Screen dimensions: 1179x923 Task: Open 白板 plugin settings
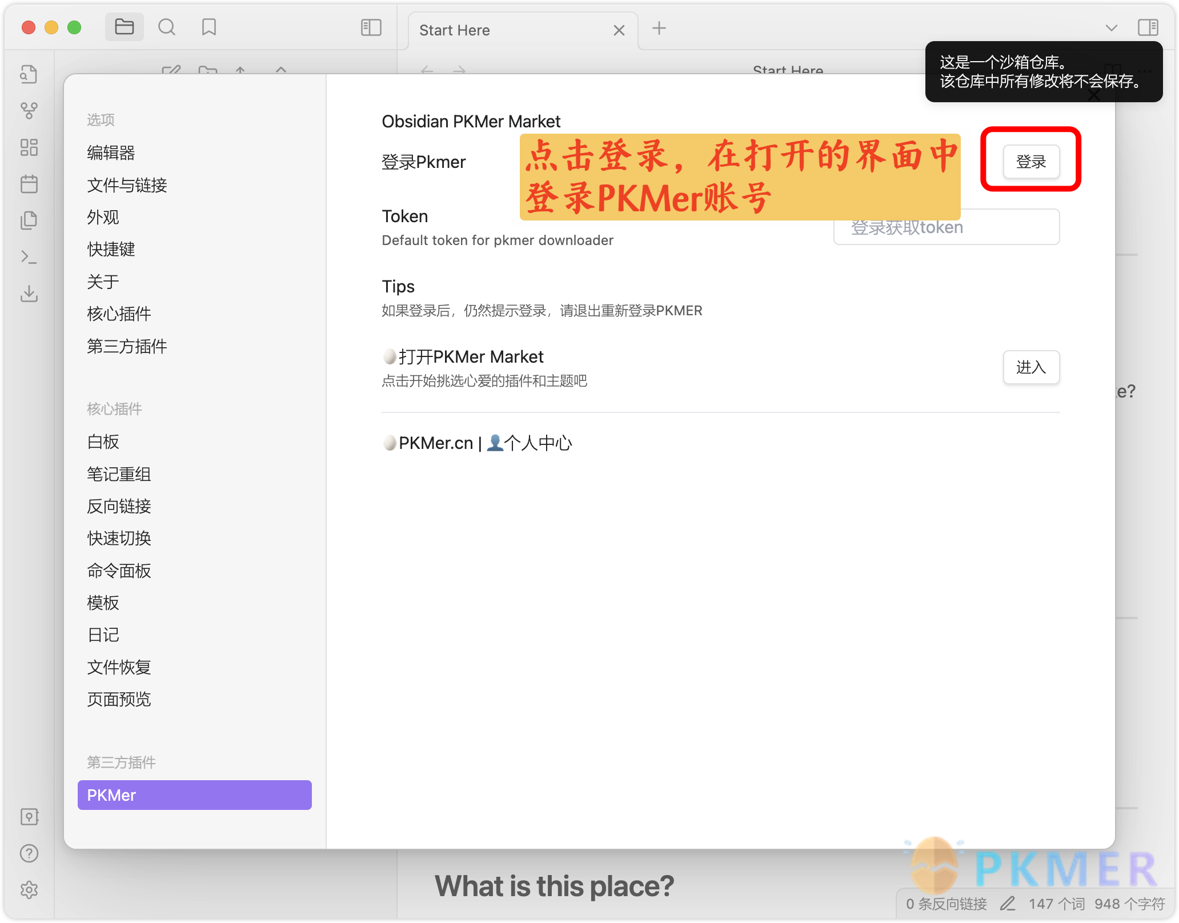[195, 442]
